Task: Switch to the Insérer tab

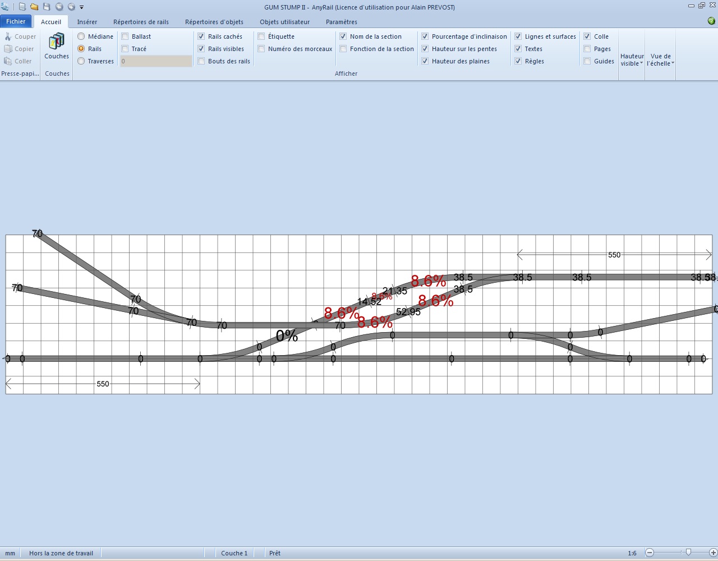Action: click(x=87, y=22)
